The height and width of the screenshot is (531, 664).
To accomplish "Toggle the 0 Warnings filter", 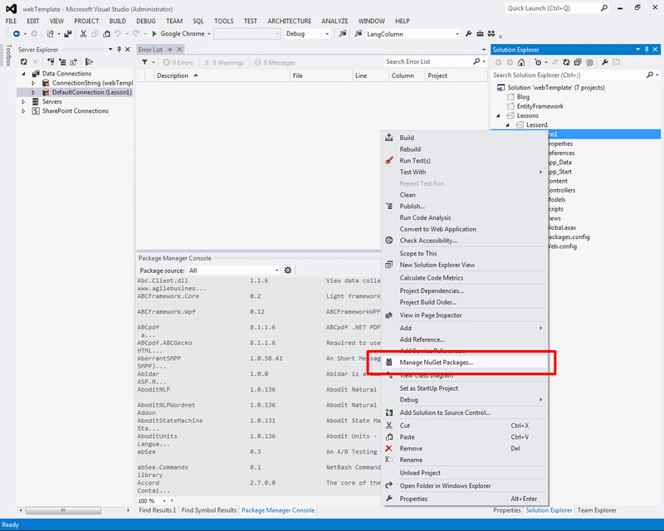I will [224, 62].
